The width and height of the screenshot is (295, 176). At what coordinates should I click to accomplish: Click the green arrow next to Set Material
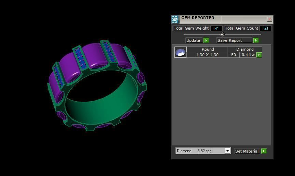pos(264,151)
